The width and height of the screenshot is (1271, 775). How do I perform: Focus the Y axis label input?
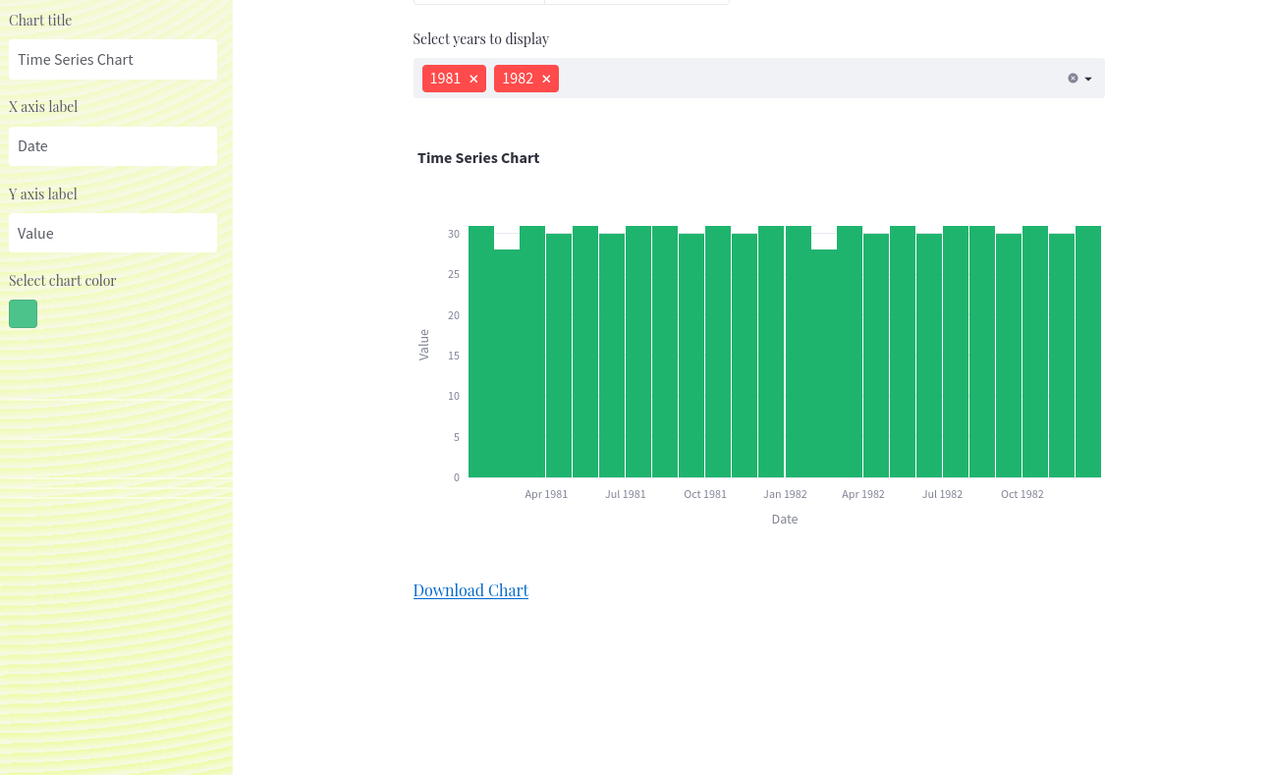[x=112, y=233]
